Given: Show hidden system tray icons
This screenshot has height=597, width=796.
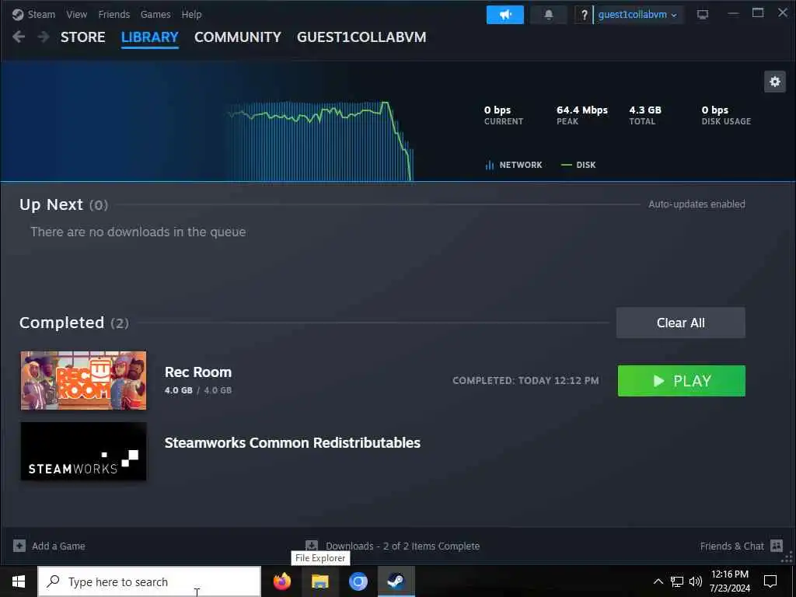Looking at the screenshot, I should tap(658, 581).
